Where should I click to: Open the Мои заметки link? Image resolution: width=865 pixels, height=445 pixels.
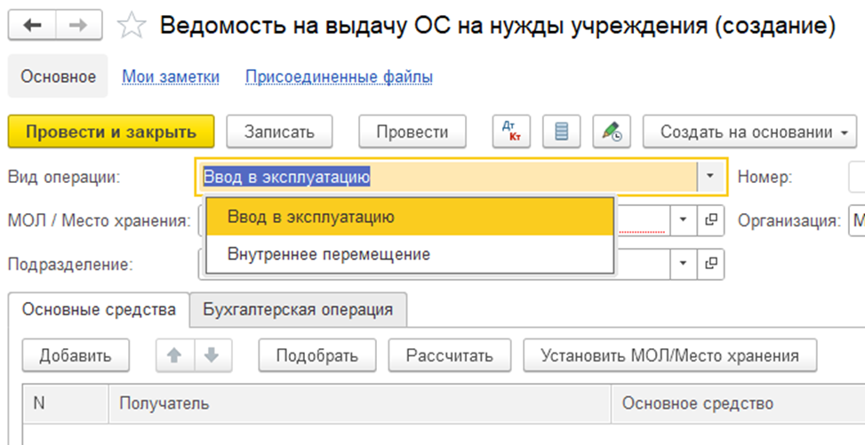171,76
